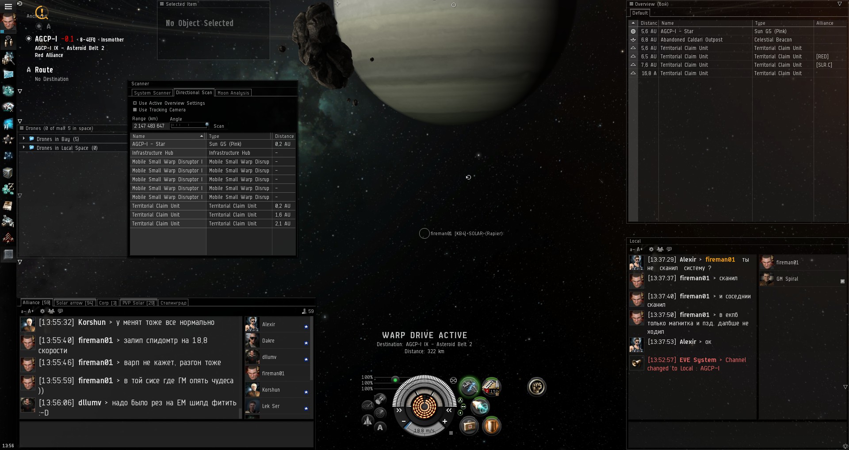Activate the cloaking device module
Image resolution: width=849 pixels, height=450 pixels.
coord(470,387)
